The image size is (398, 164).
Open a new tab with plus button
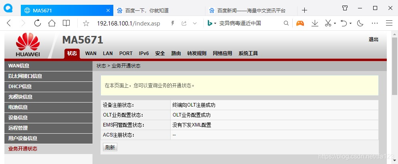[304, 10]
